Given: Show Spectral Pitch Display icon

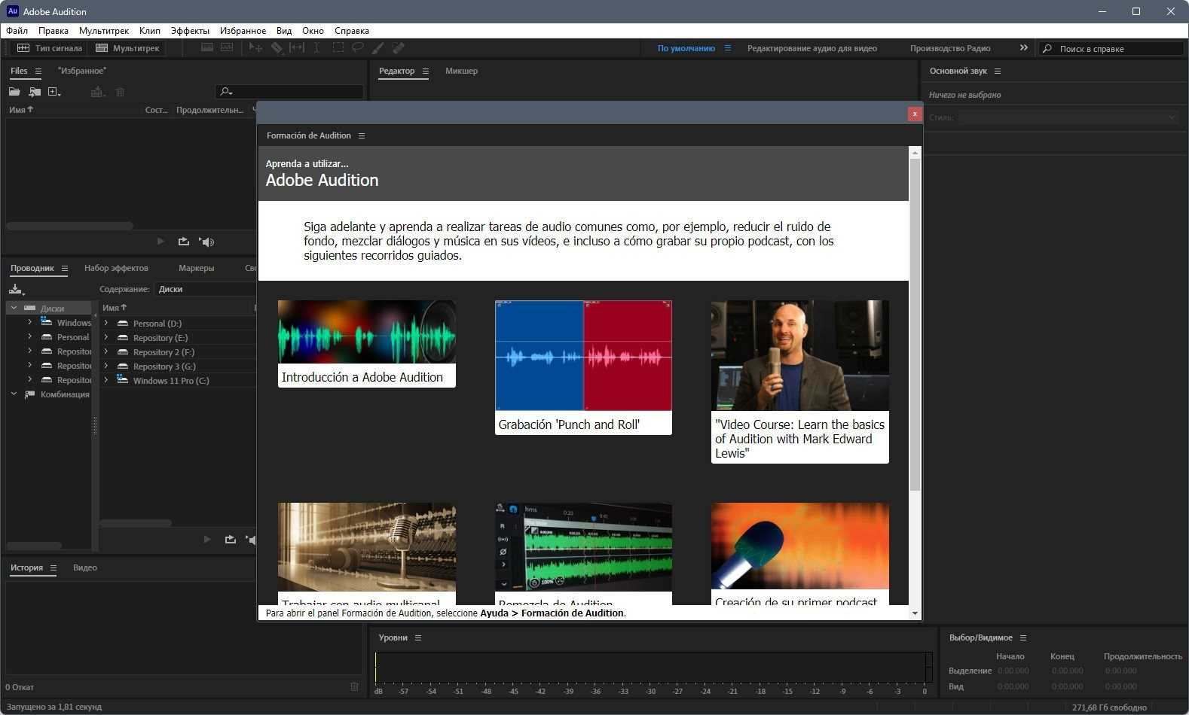Looking at the screenshot, I should [x=227, y=48].
